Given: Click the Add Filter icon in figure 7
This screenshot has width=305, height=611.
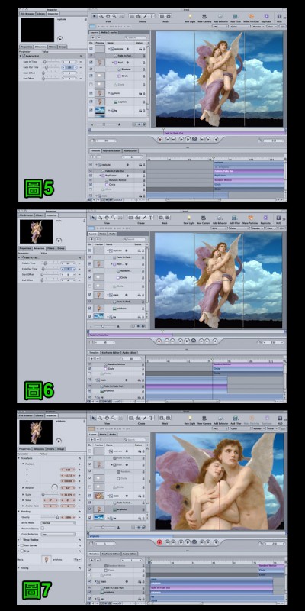Looking at the screenshot, I should [x=235, y=419].
